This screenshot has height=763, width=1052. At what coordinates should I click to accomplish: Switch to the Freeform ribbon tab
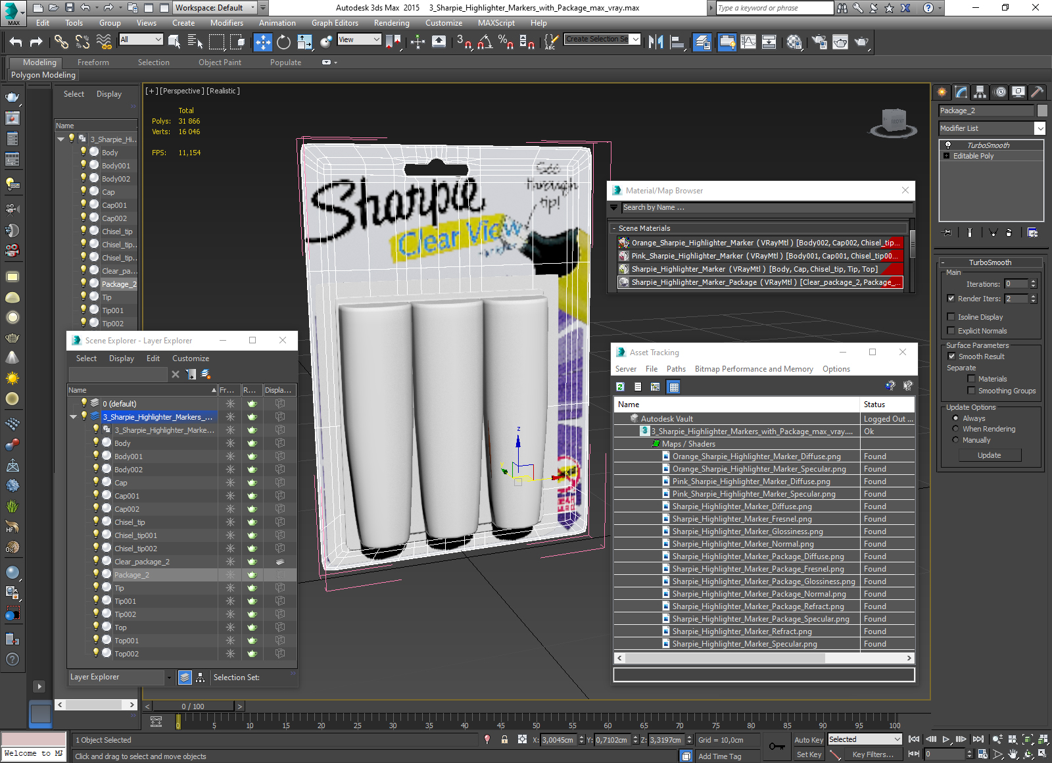coord(93,62)
